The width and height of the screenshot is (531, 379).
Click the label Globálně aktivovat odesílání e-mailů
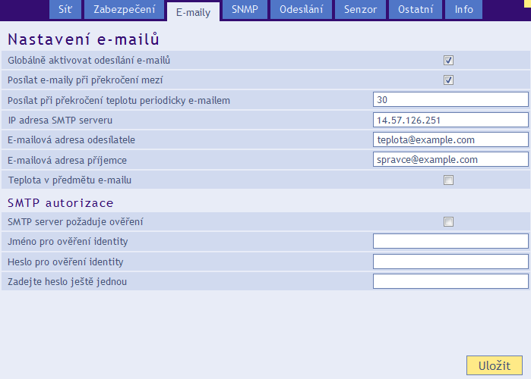pyautogui.click(x=89, y=60)
